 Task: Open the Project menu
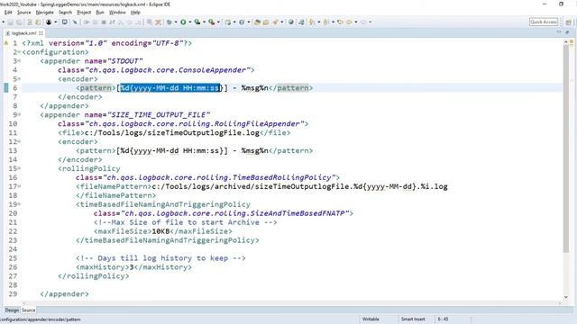pyautogui.click(x=84, y=13)
